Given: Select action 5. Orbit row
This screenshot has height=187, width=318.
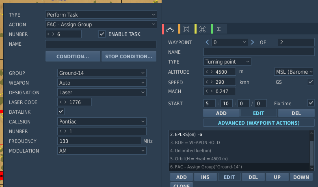Looking at the screenshot, I should pyautogui.click(x=239, y=159).
